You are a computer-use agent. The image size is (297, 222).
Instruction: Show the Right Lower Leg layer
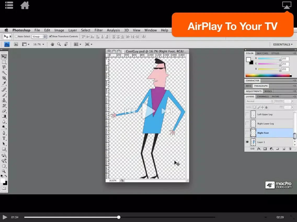[x=247, y=124]
